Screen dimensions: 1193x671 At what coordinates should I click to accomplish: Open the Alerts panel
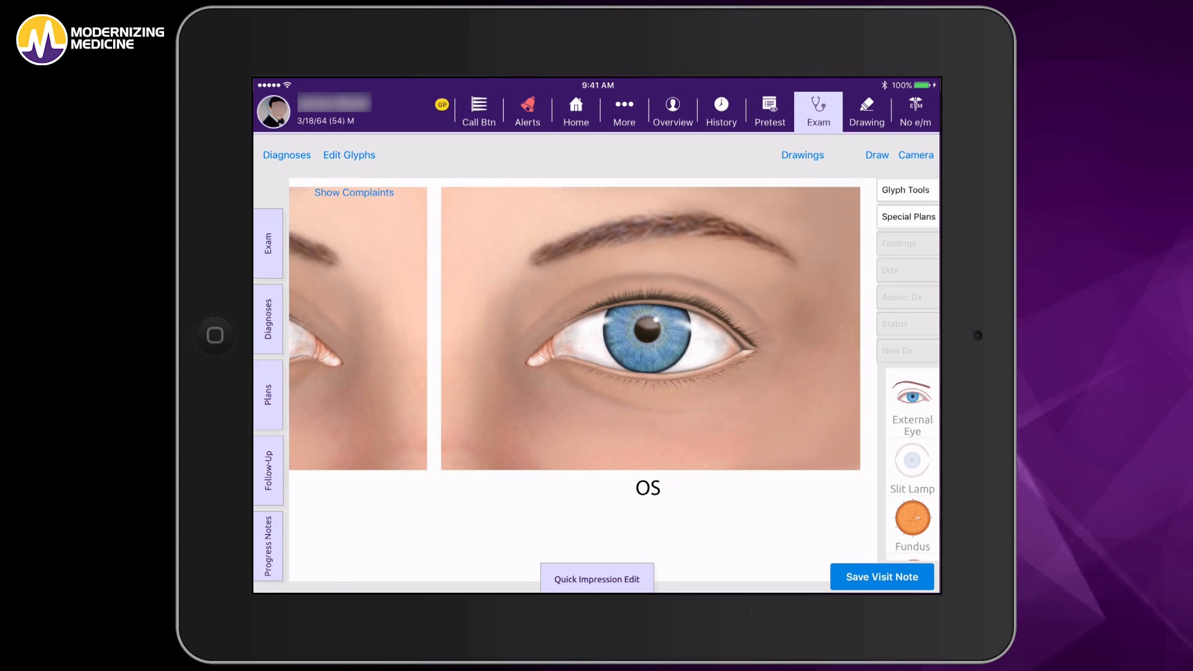[527, 111]
